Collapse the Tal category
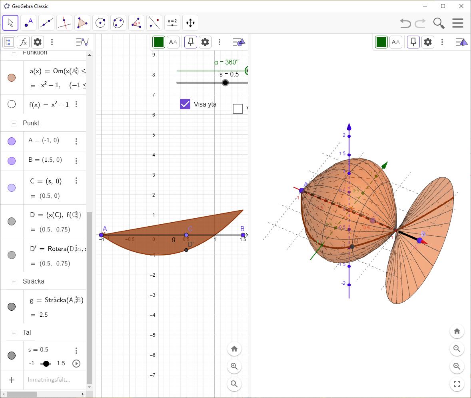The height and width of the screenshot is (398, 471). click(14, 333)
